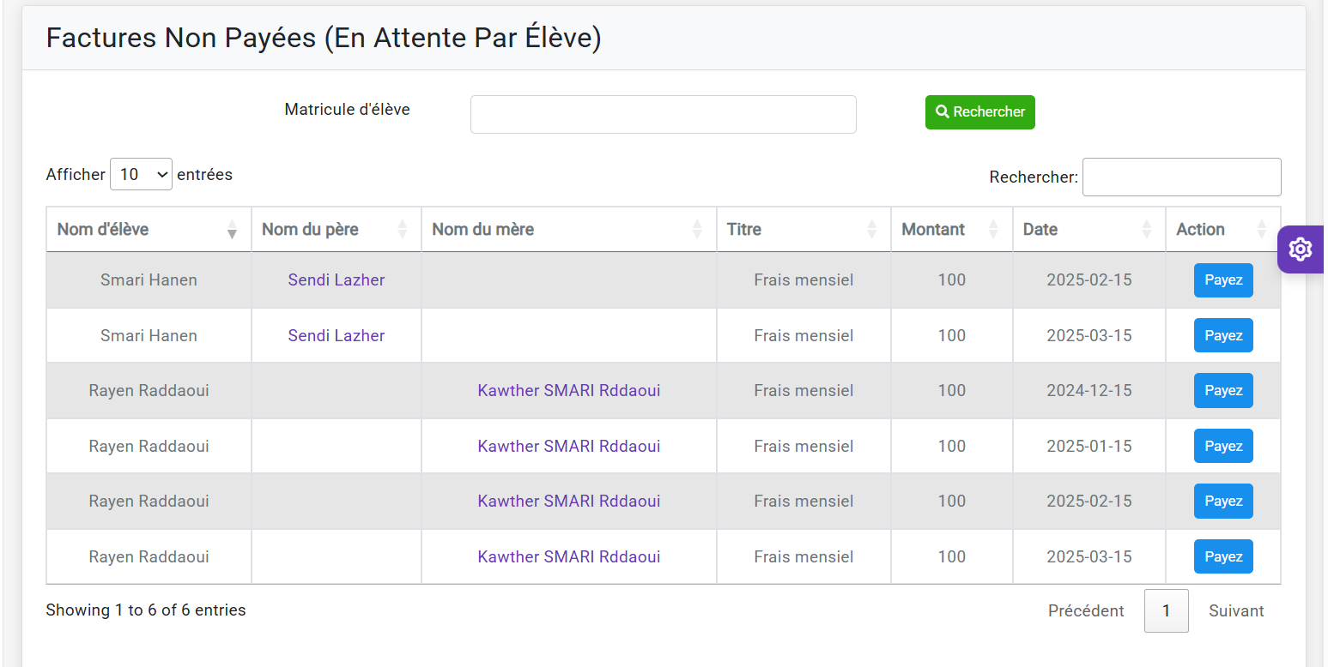This screenshot has width=1328, height=667.
Task: Pay Smari Hanen's 2025-03-15 invoice
Action: click(1222, 335)
